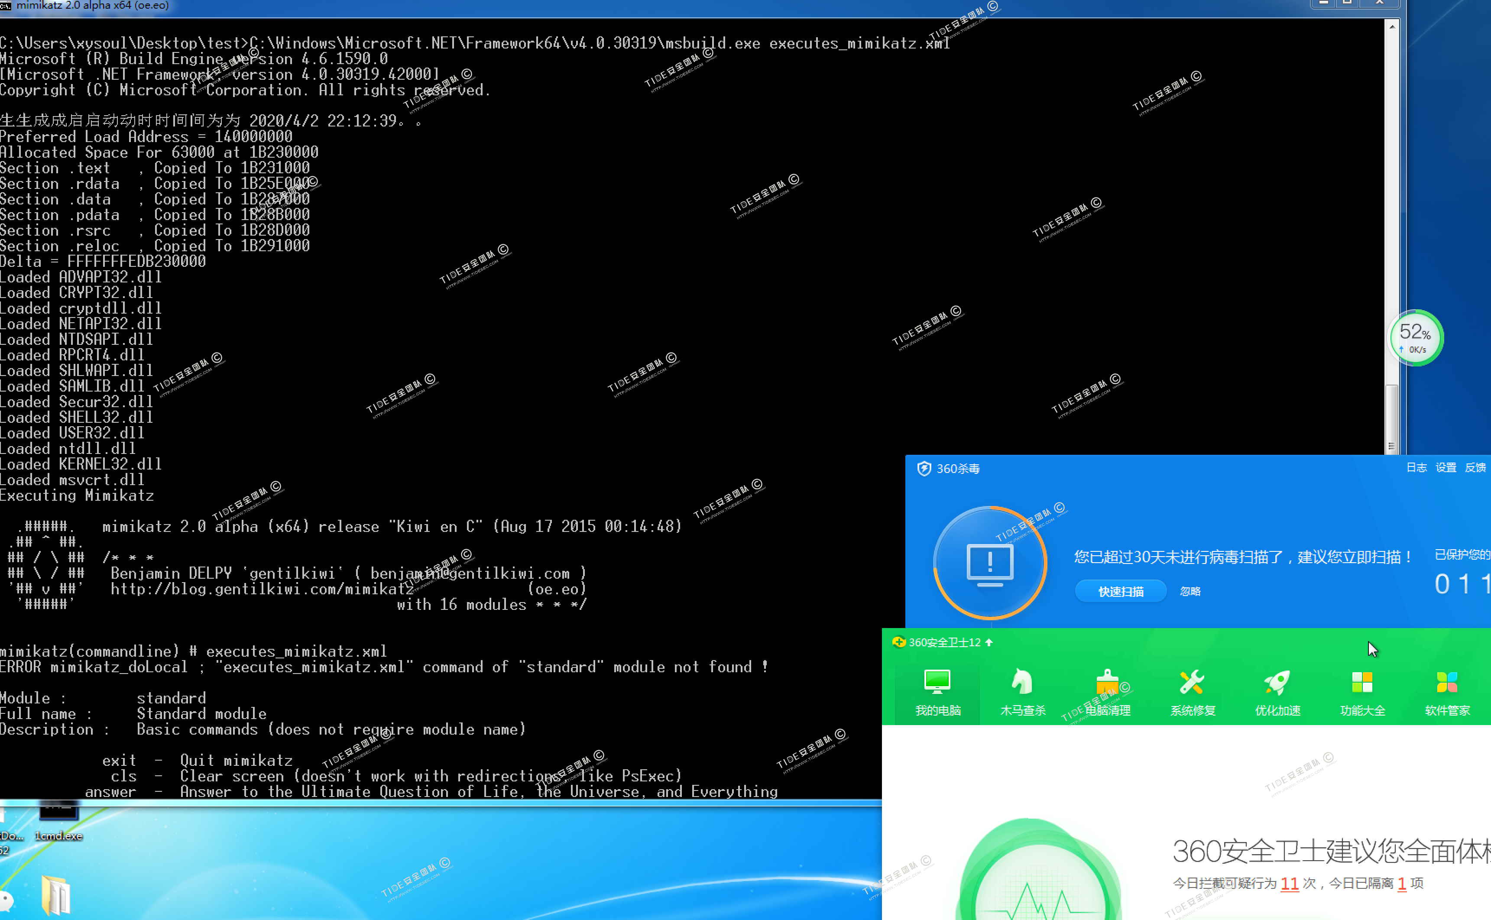This screenshot has width=1491, height=920.
Task: Launch 优化加速 rocket icon
Action: (x=1277, y=682)
